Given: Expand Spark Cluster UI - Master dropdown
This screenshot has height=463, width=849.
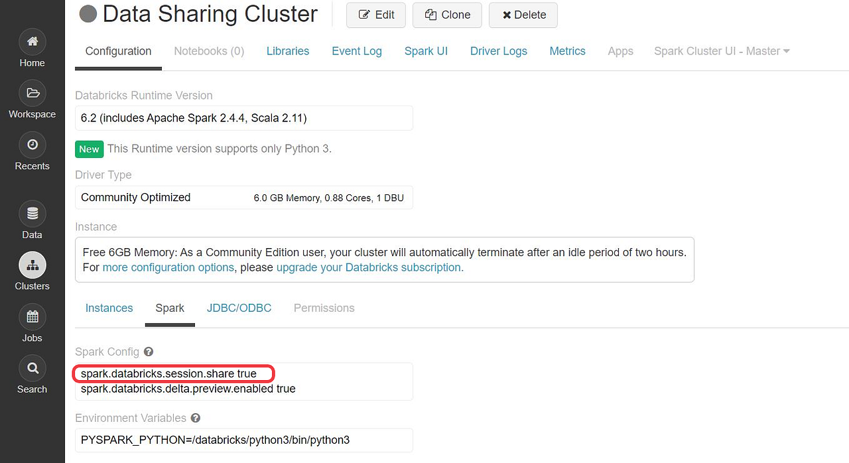Looking at the screenshot, I should click(722, 51).
